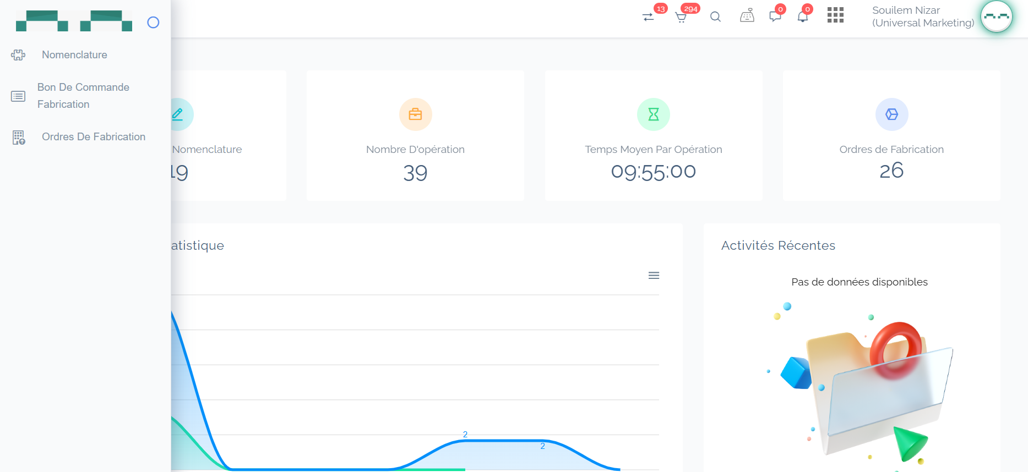Click the Ordres de Fabrication hexagon icon
This screenshot has height=472, width=1028.
891,114
